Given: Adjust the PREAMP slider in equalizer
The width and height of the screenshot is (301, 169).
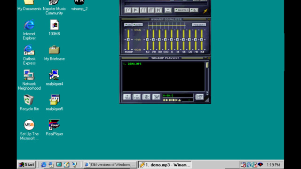Looking at the screenshot, I should click(x=128, y=39).
